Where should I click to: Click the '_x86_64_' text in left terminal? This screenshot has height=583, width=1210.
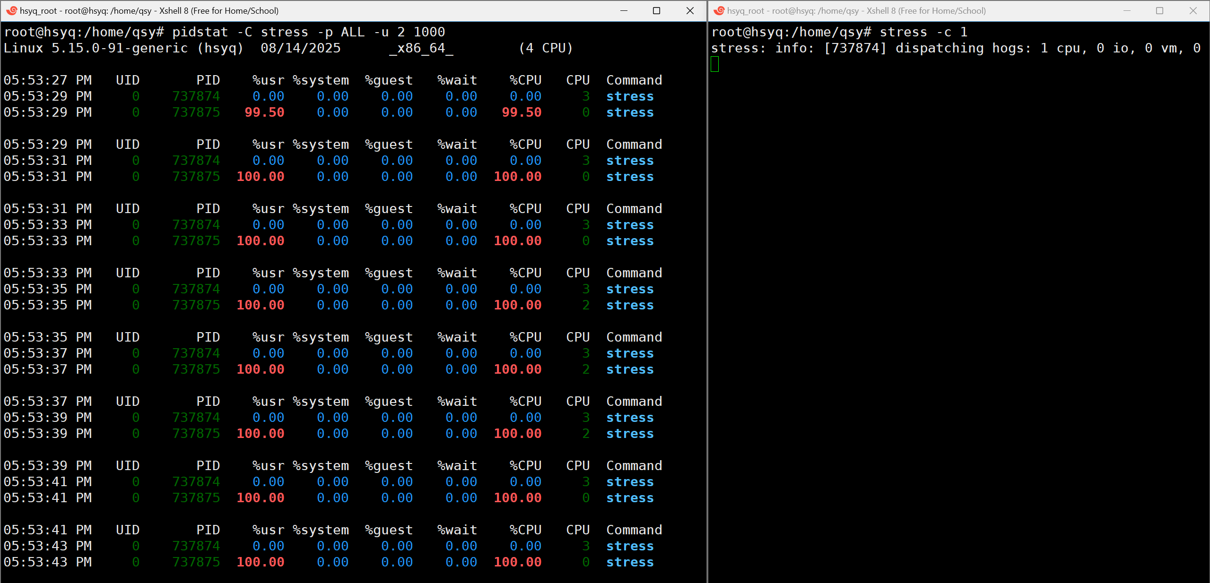coord(421,48)
